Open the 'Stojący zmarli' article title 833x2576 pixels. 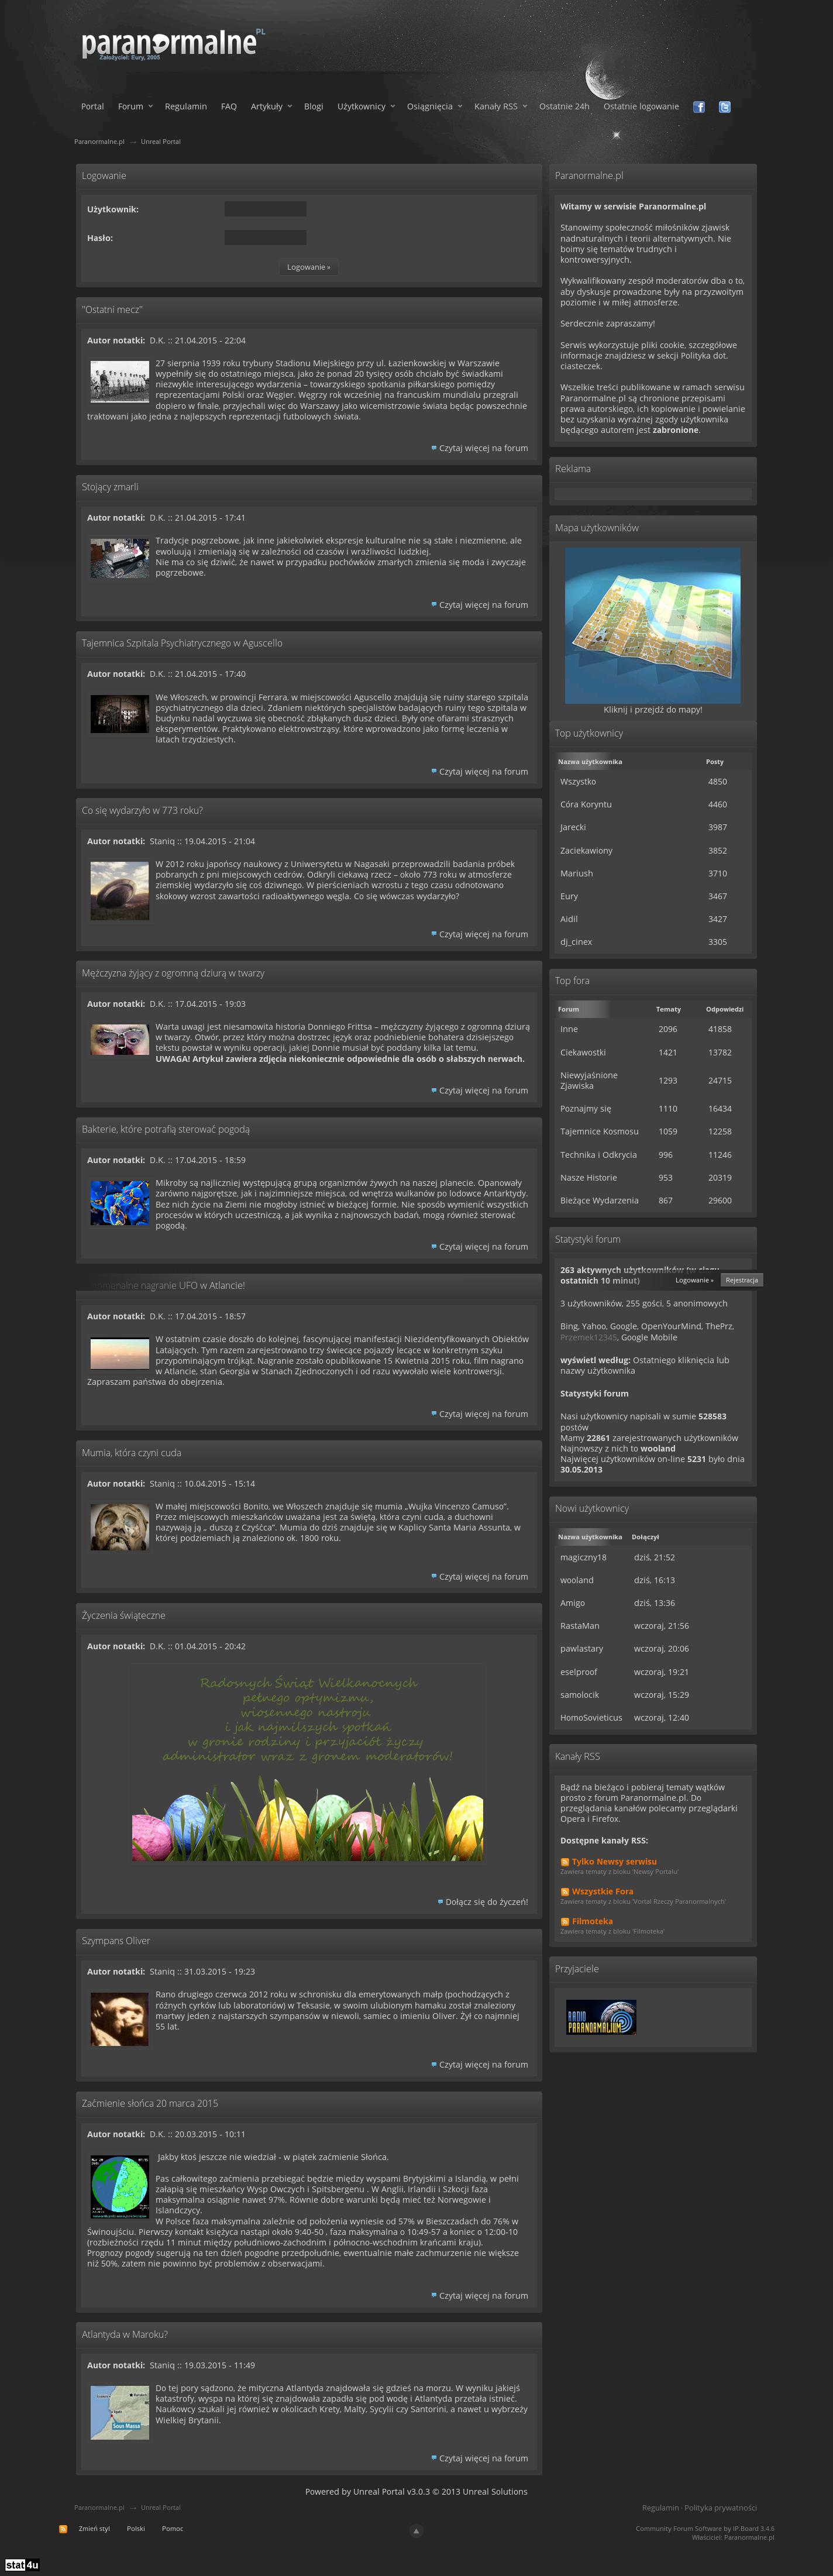110,487
